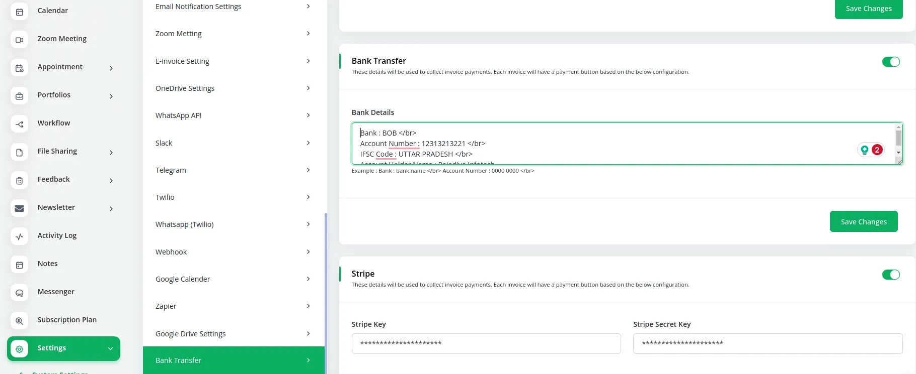Click the Newsletter envelope icon
This screenshot has height=374, width=916.
tap(19, 208)
